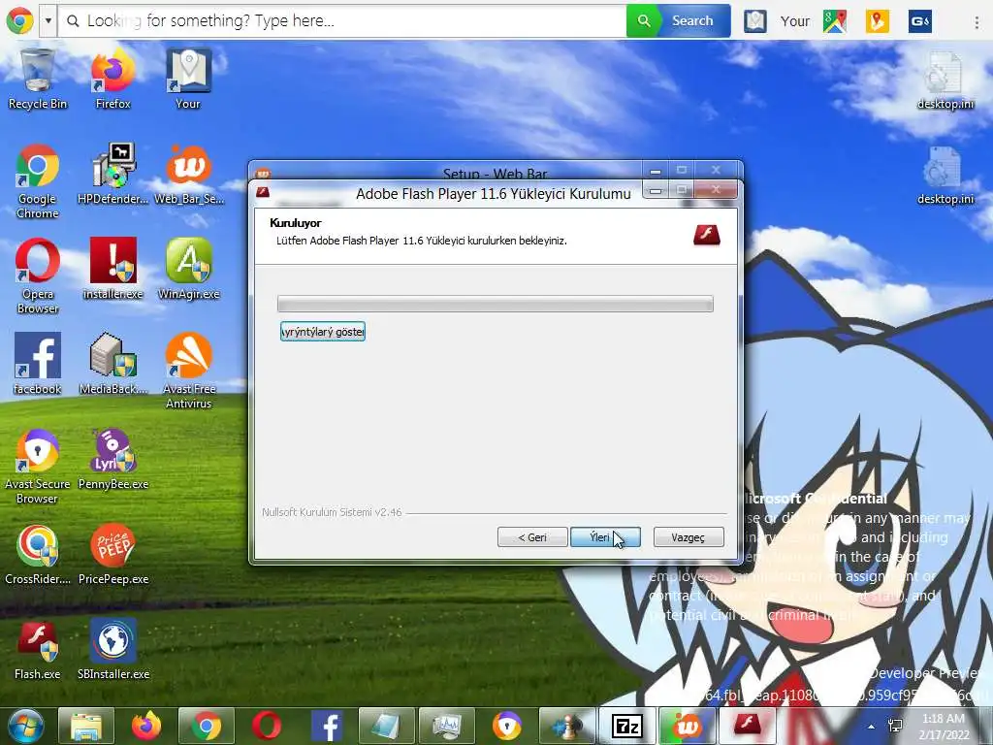Open Firefox from the taskbar
The height and width of the screenshot is (745, 993).
pos(146,726)
